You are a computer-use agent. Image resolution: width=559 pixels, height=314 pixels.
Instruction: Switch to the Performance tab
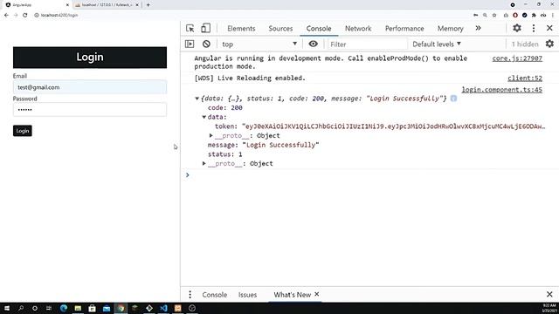point(404,29)
